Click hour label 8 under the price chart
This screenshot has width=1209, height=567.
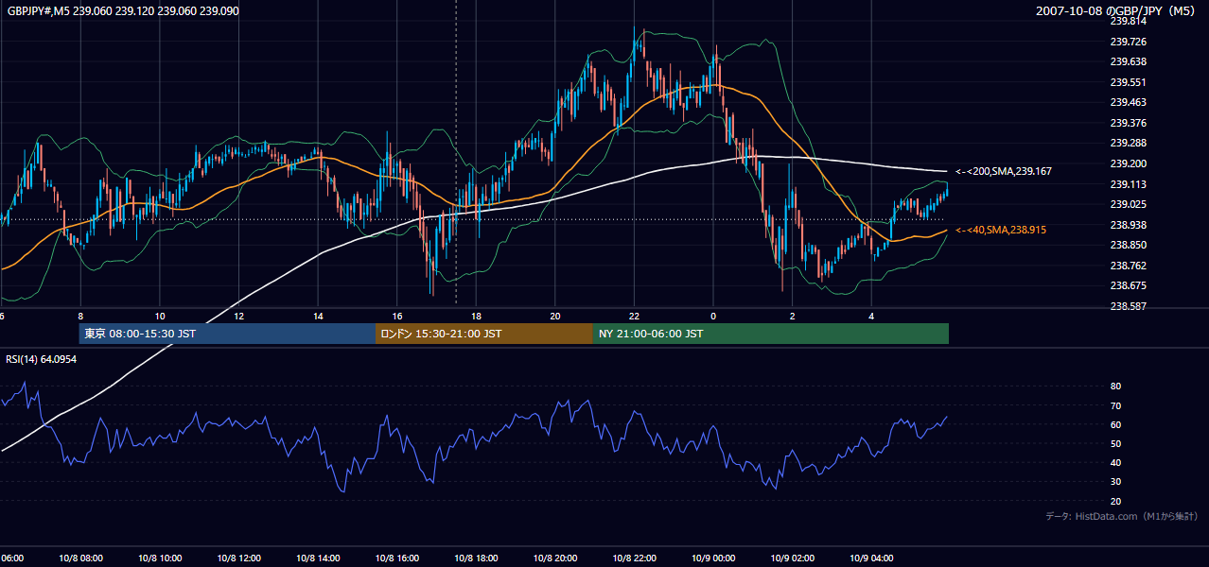coord(80,316)
